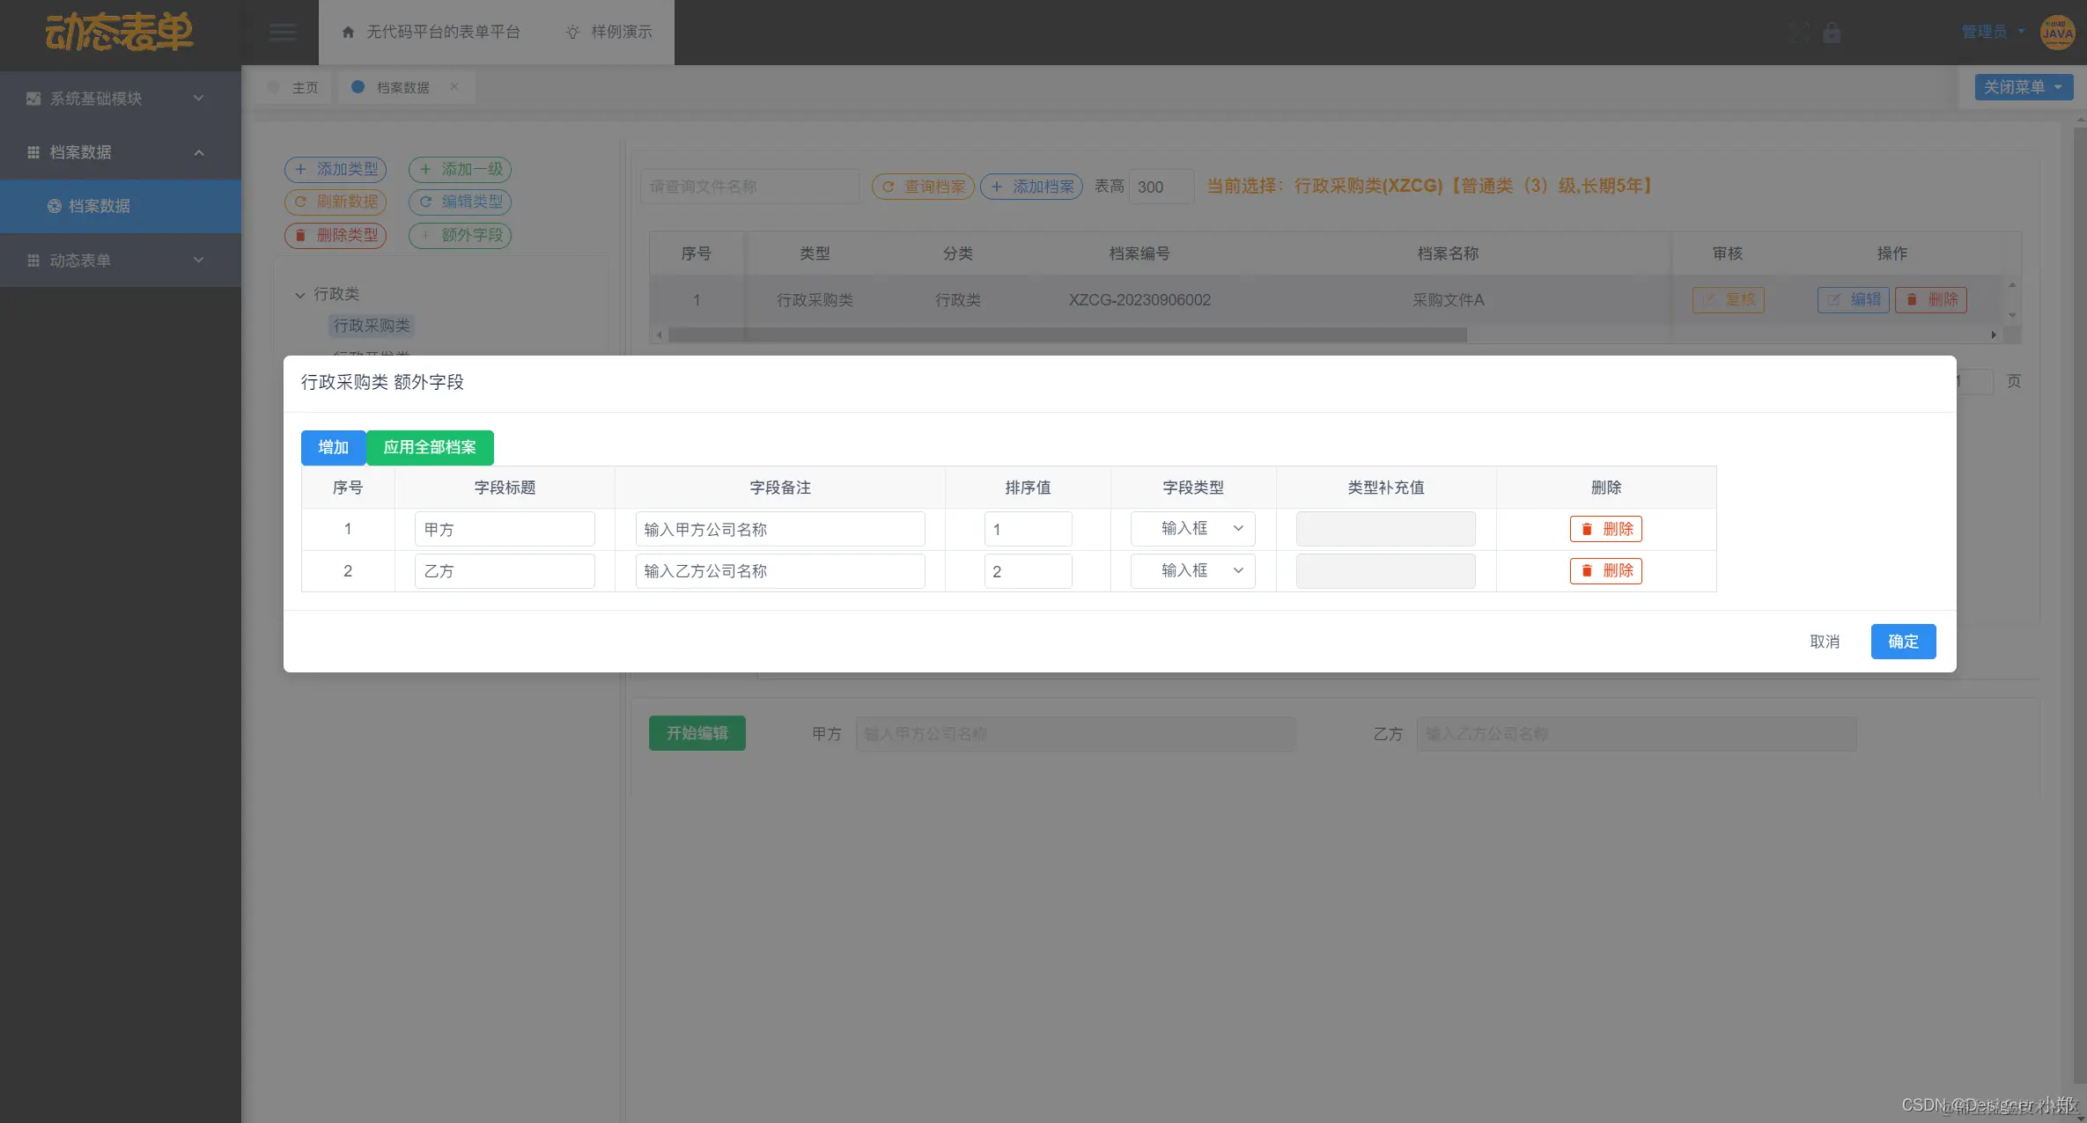Click the 字段备注 input for 甲方 row
The width and height of the screenshot is (2087, 1123).
click(x=779, y=529)
